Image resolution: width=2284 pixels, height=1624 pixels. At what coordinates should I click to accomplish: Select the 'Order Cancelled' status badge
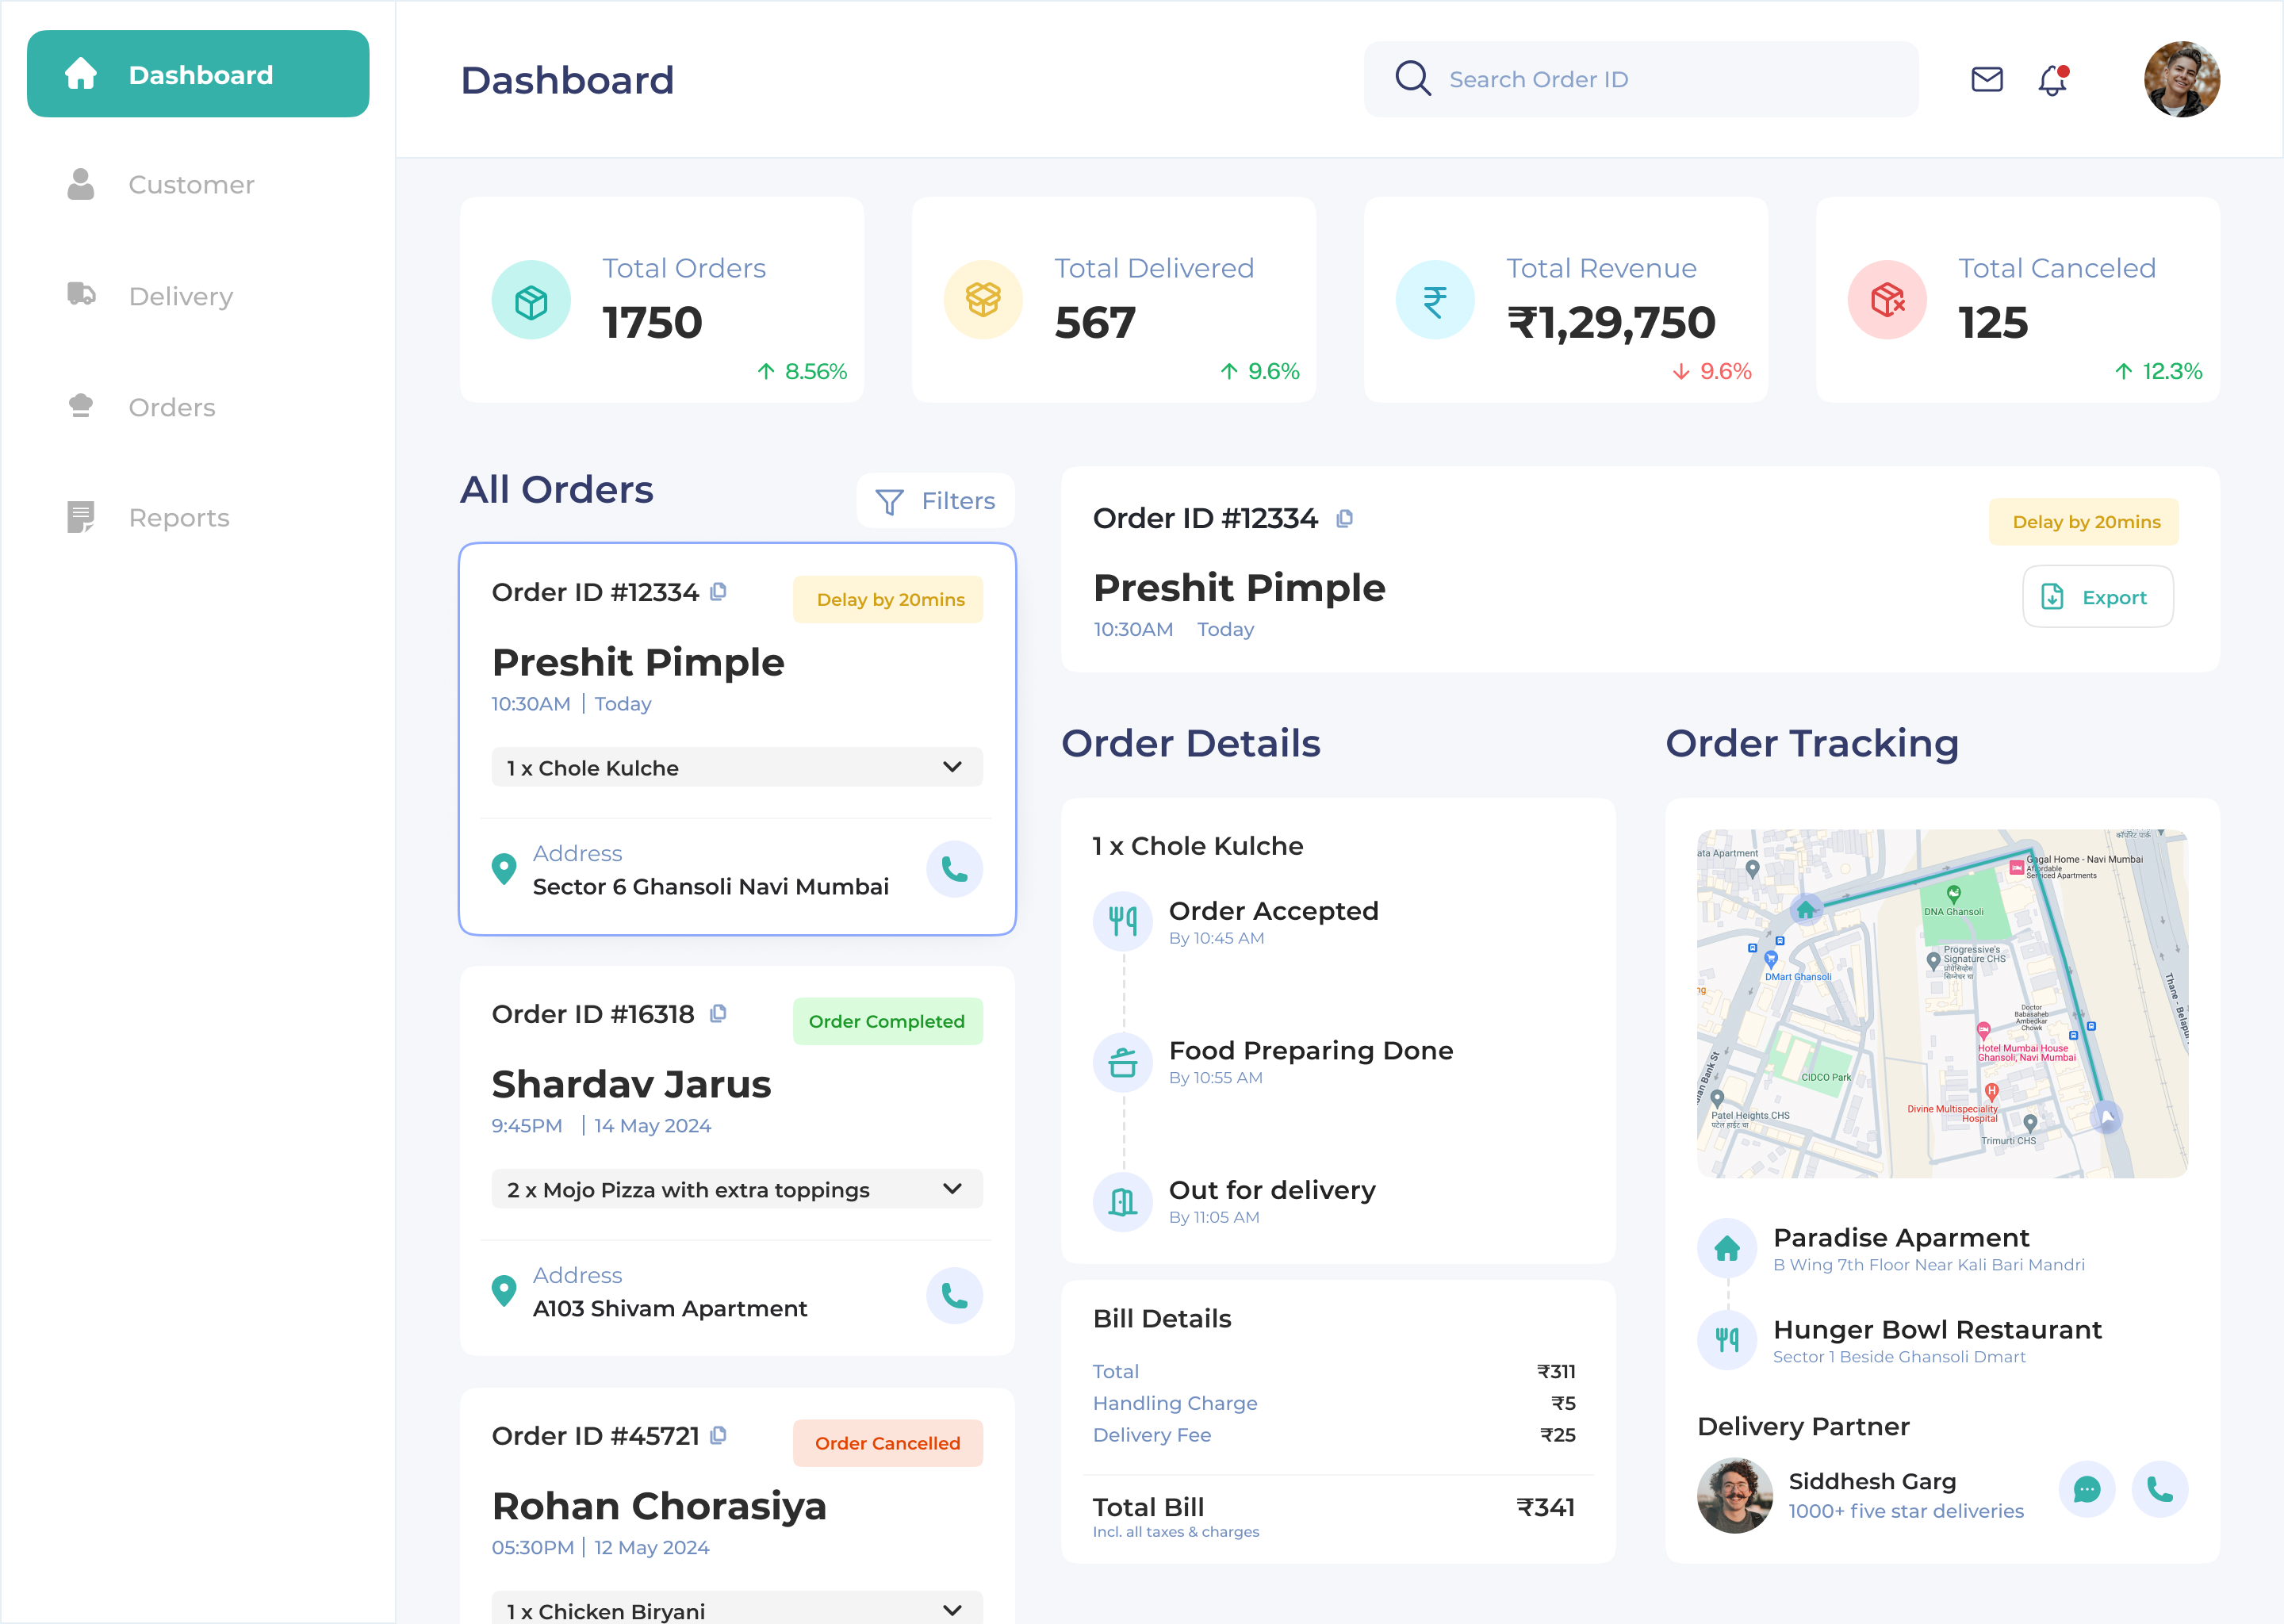[887, 1443]
